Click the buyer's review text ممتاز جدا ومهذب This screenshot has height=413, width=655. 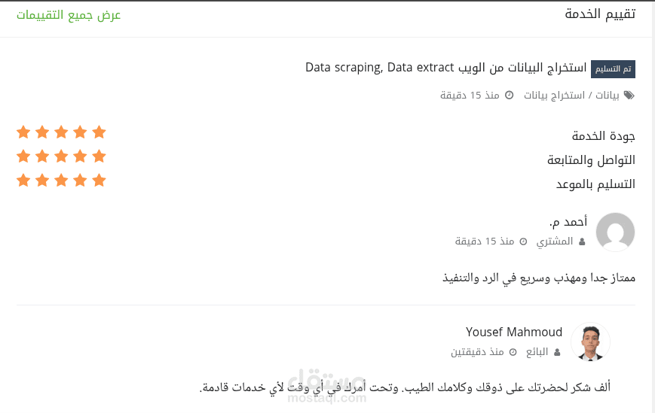538,278
